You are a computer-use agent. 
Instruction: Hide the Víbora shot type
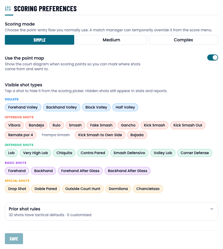pos(14,125)
